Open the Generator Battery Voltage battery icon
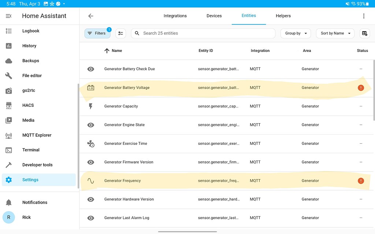375x234 pixels. coord(90,87)
